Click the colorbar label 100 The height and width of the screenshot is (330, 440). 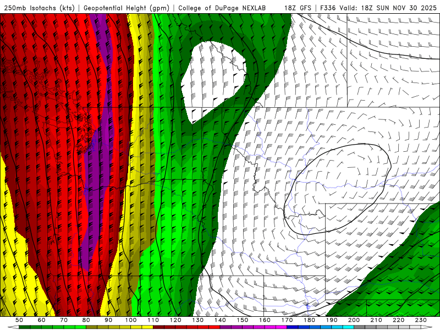tap(131, 320)
